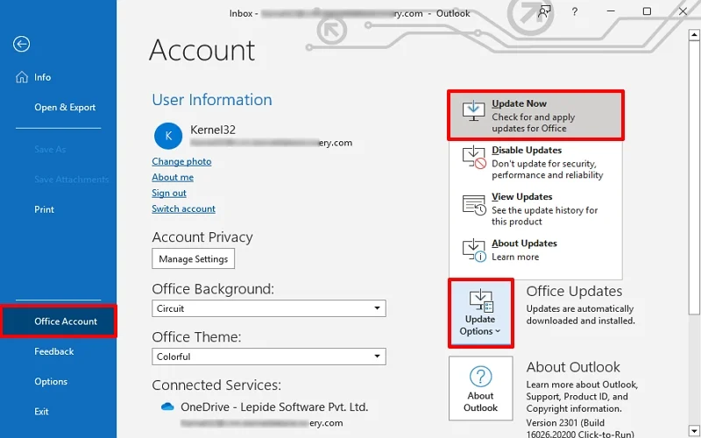Screen dimensions: 701x438
Task: Minimize the Outlook window
Action: (x=611, y=11)
